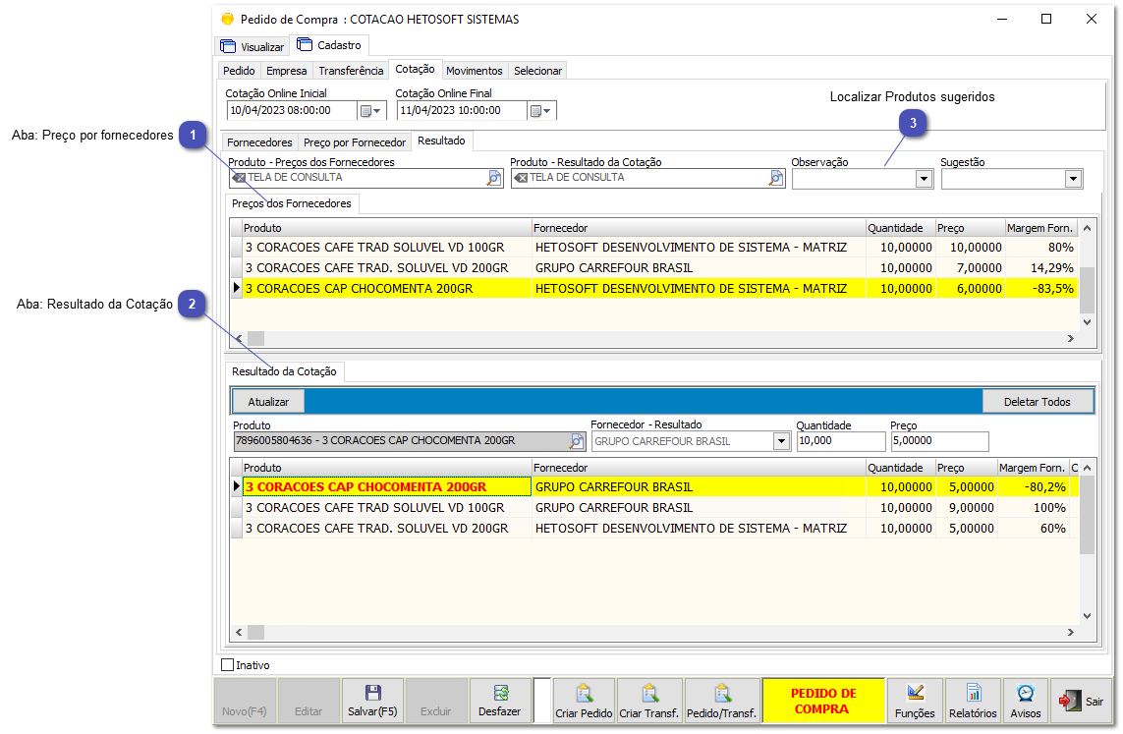Switch to the Preço por Fornecedor tab
The image size is (1123, 734).
[354, 142]
